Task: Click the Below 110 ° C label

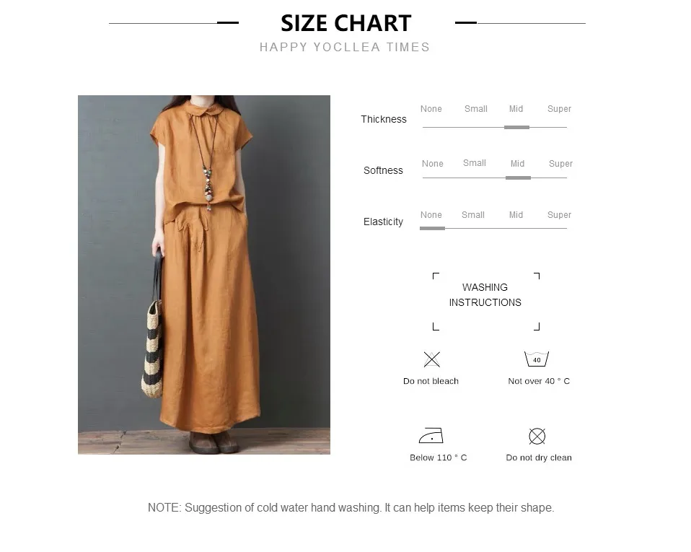Action: pos(438,457)
